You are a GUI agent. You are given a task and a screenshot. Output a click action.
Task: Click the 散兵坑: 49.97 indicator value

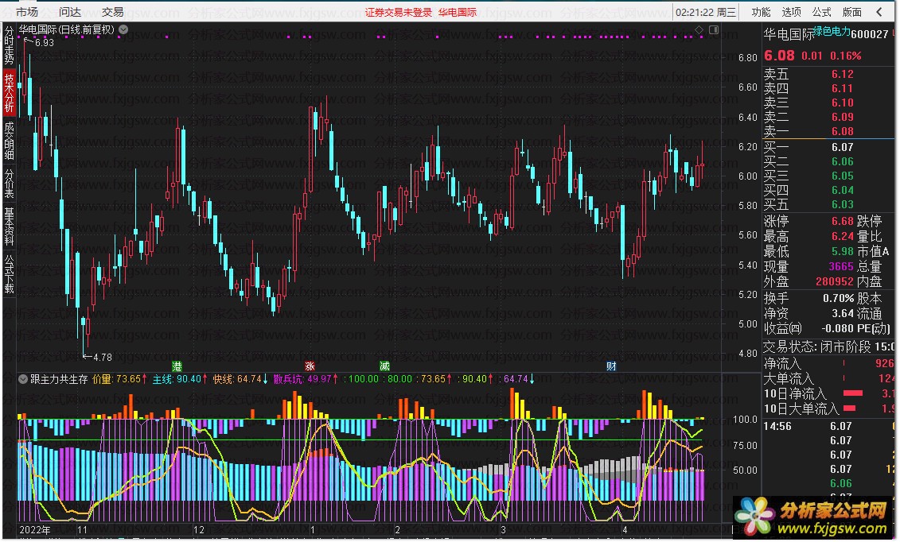coord(306,379)
